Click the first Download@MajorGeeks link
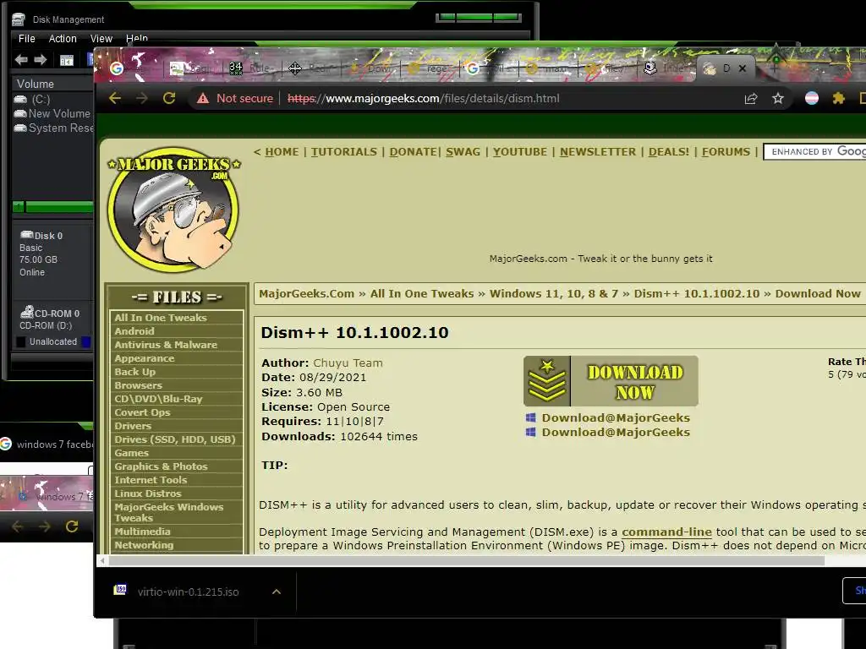Image resolution: width=866 pixels, height=649 pixels. 616,417
